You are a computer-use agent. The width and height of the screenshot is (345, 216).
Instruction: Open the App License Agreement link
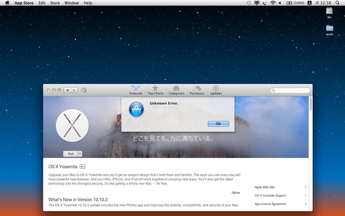(270, 204)
